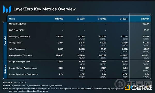Image resolution: width=155 pixels, height=93 pixels.
Task: Click the Metric column header
Action: tap(12, 19)
